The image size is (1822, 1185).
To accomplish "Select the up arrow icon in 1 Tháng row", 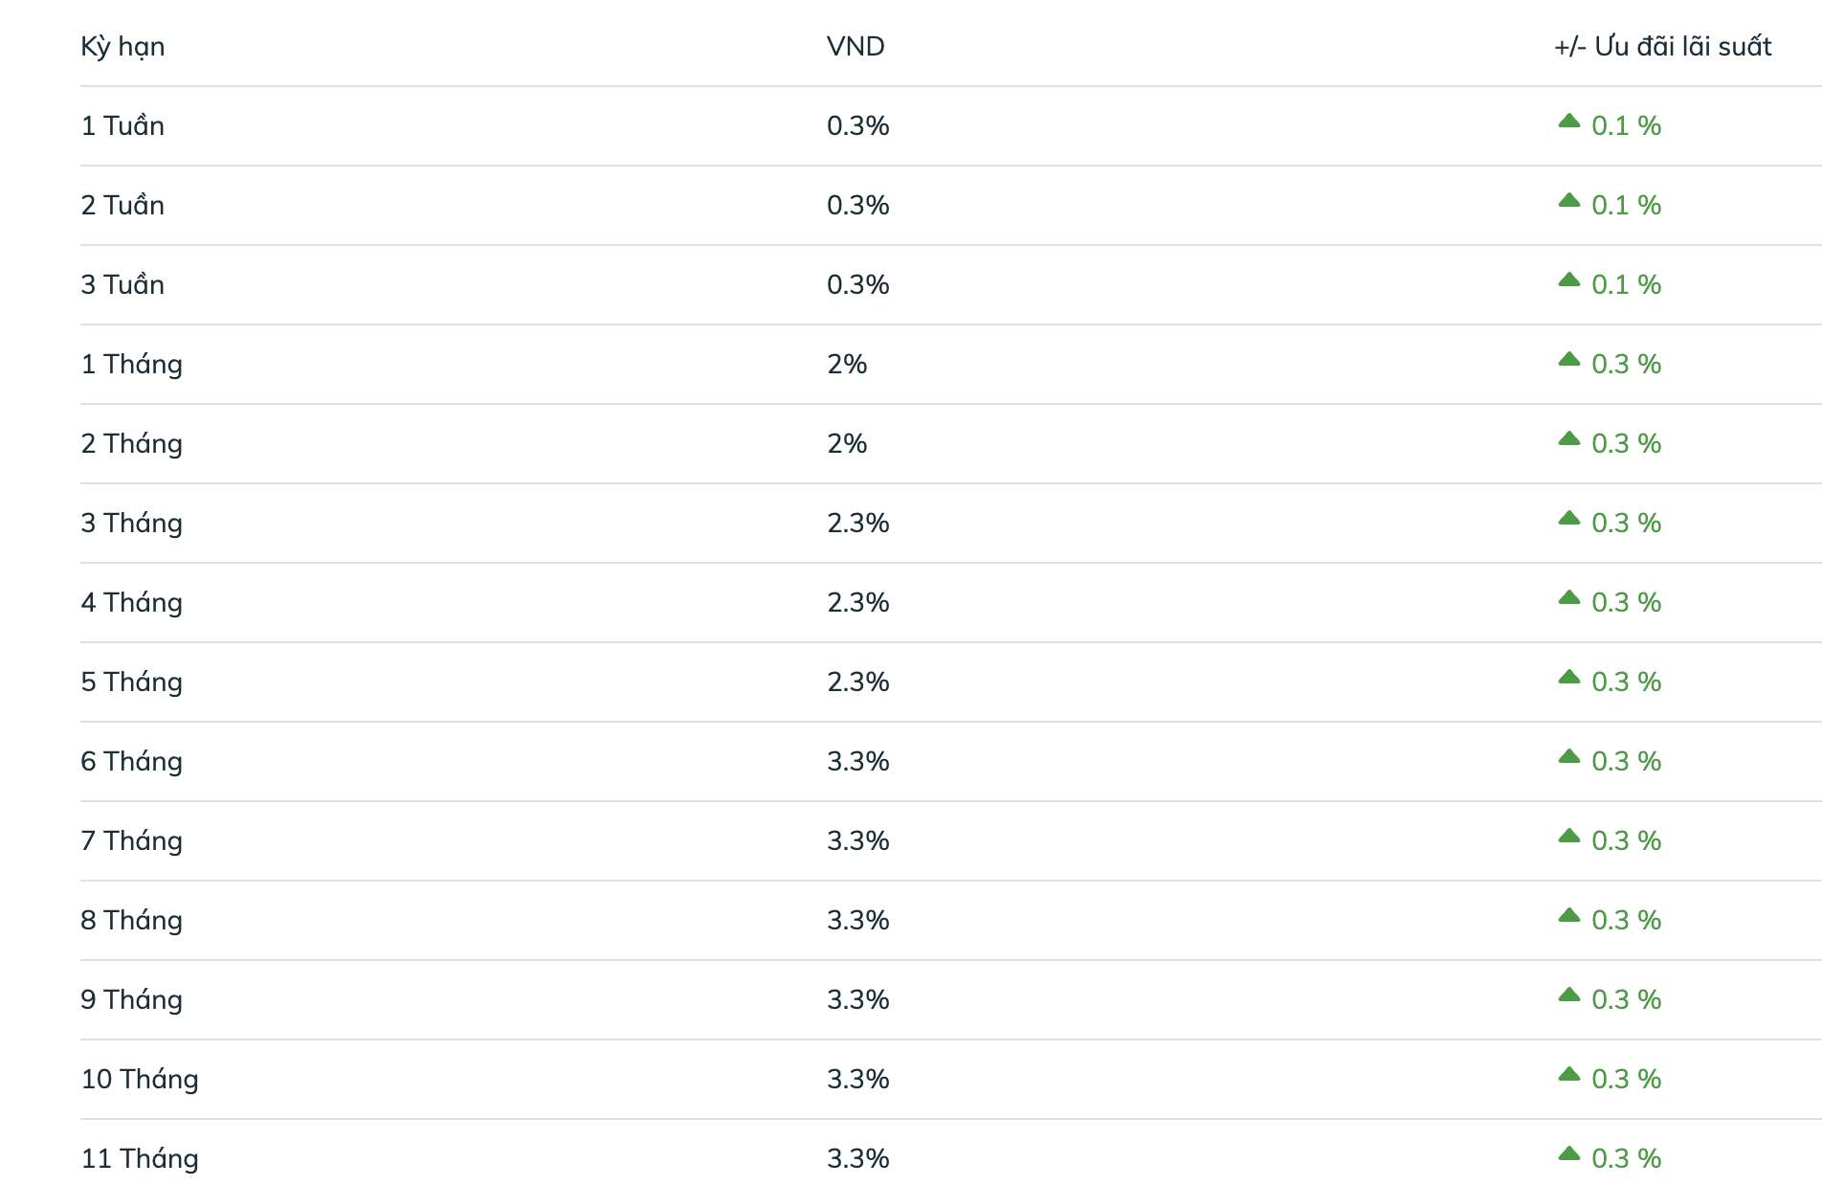I will click(x=1568, y=359).
